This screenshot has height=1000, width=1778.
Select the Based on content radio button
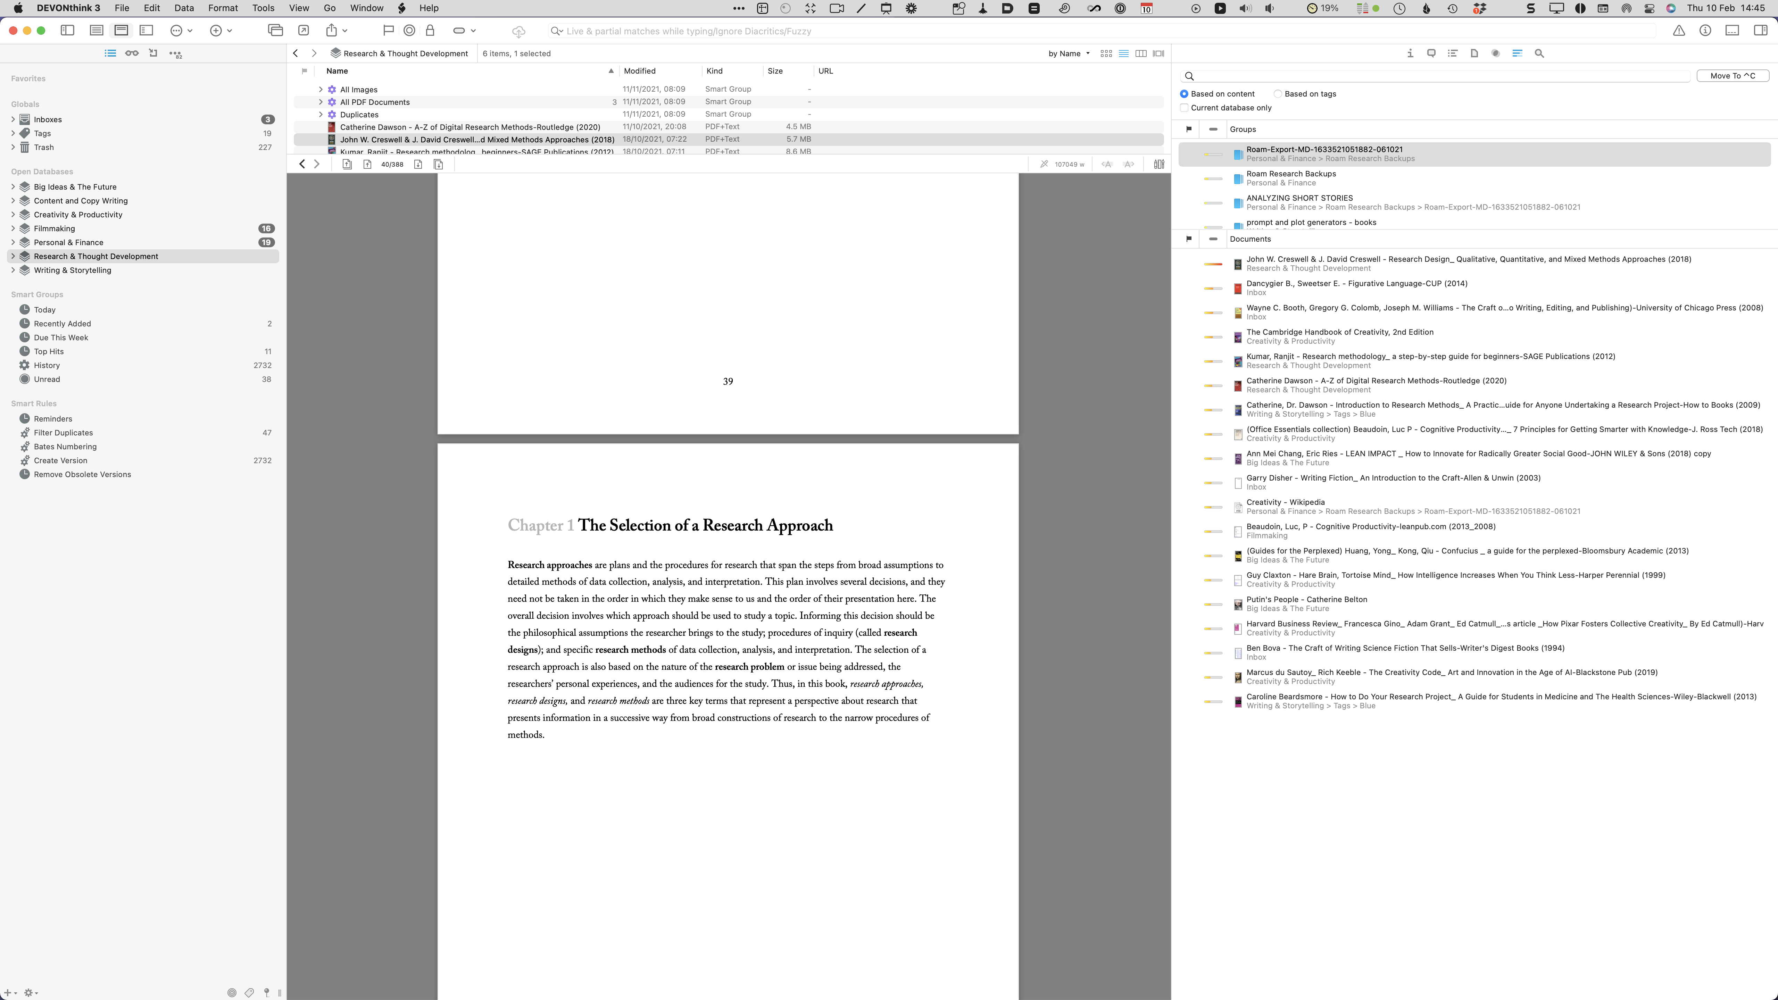[x=1184, y=94]
